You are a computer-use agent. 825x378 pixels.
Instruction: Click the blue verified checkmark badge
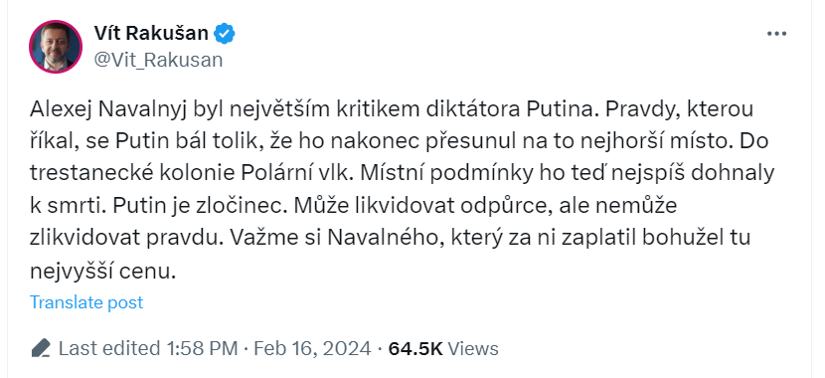(225, 34)
